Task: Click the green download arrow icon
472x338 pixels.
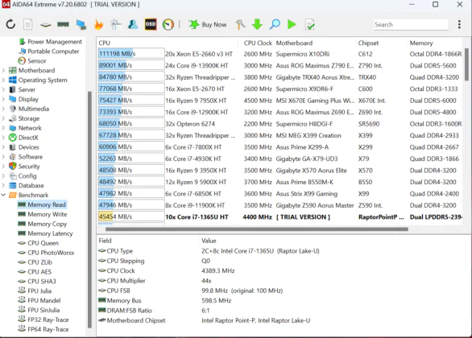Action: [x=257, y=24]
